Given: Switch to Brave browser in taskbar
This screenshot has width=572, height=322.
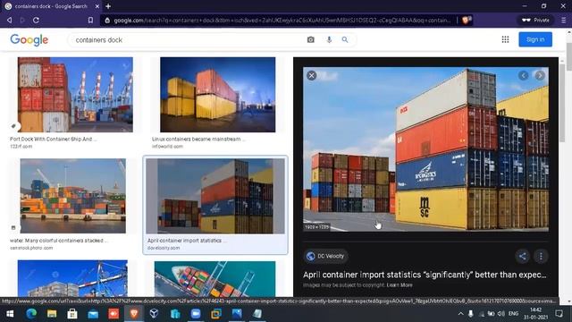Looking at the screenshot, I should point(134,314).
